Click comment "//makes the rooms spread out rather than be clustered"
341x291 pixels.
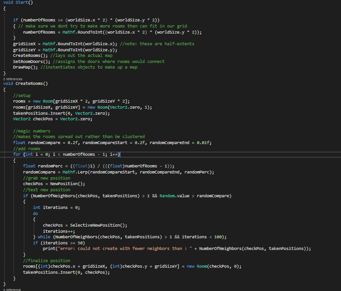79,137
